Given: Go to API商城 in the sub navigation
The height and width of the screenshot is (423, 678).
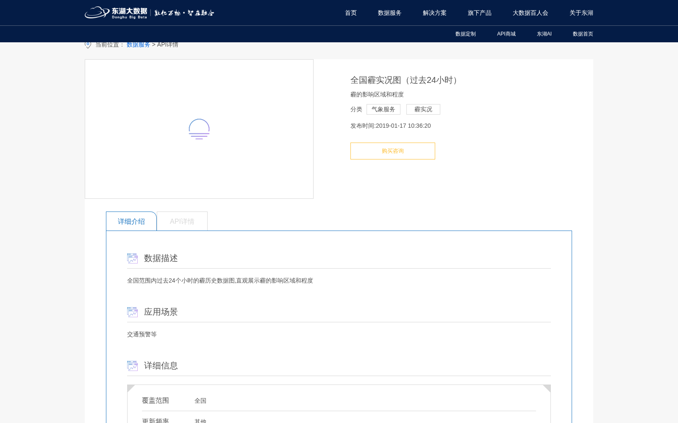Looking at the screenshot, I should (x=506, y=34).
